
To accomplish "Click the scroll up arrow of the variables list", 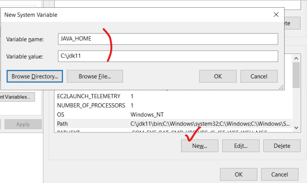I will (296, 58).
